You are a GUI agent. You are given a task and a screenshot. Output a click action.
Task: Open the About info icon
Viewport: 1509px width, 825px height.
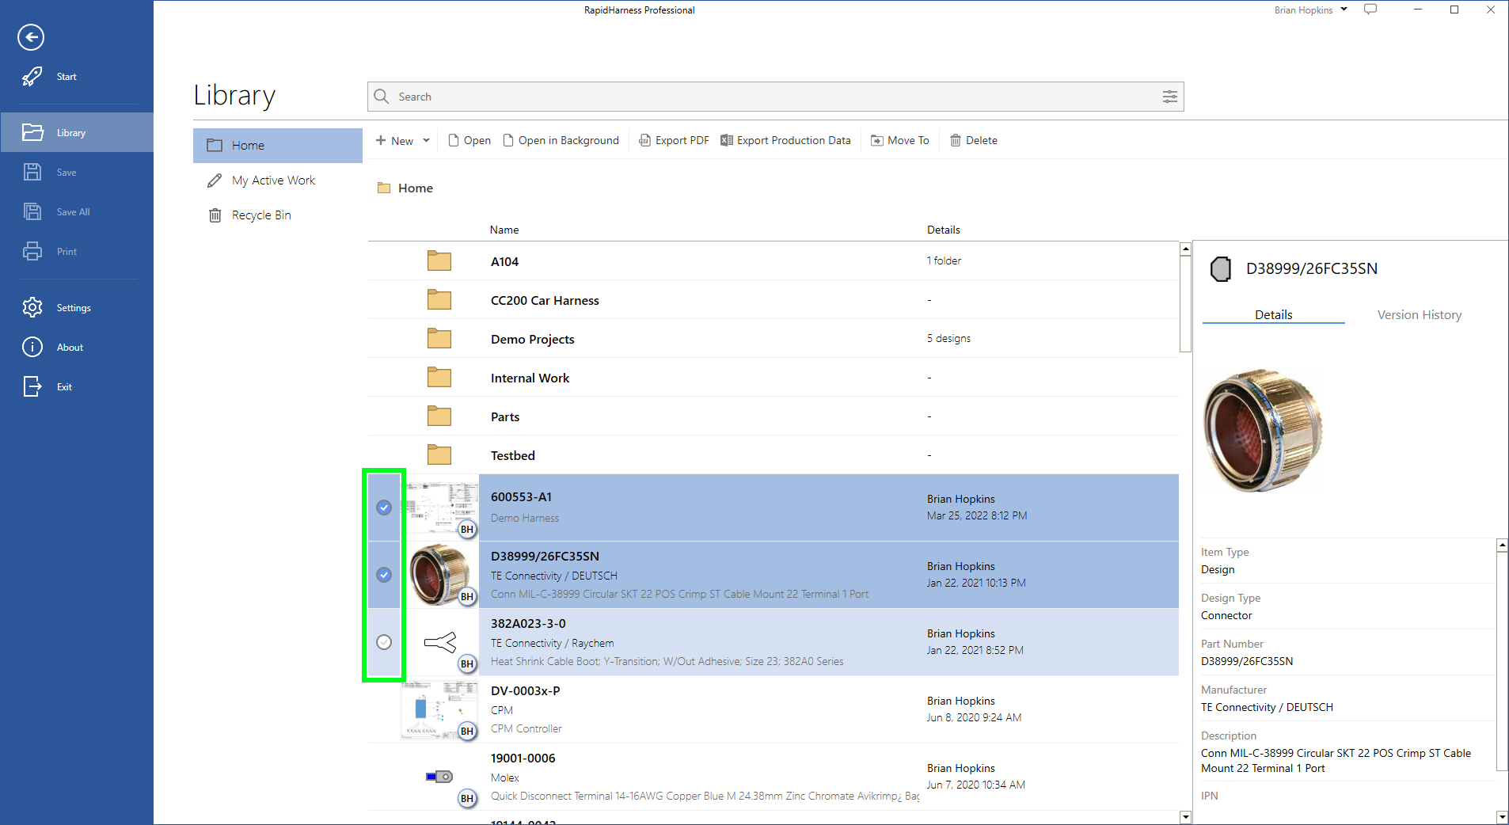click(32, 347)
